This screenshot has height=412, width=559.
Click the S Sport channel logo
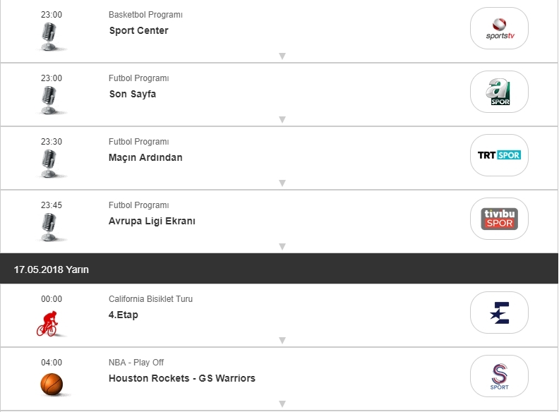click(499, 376)
